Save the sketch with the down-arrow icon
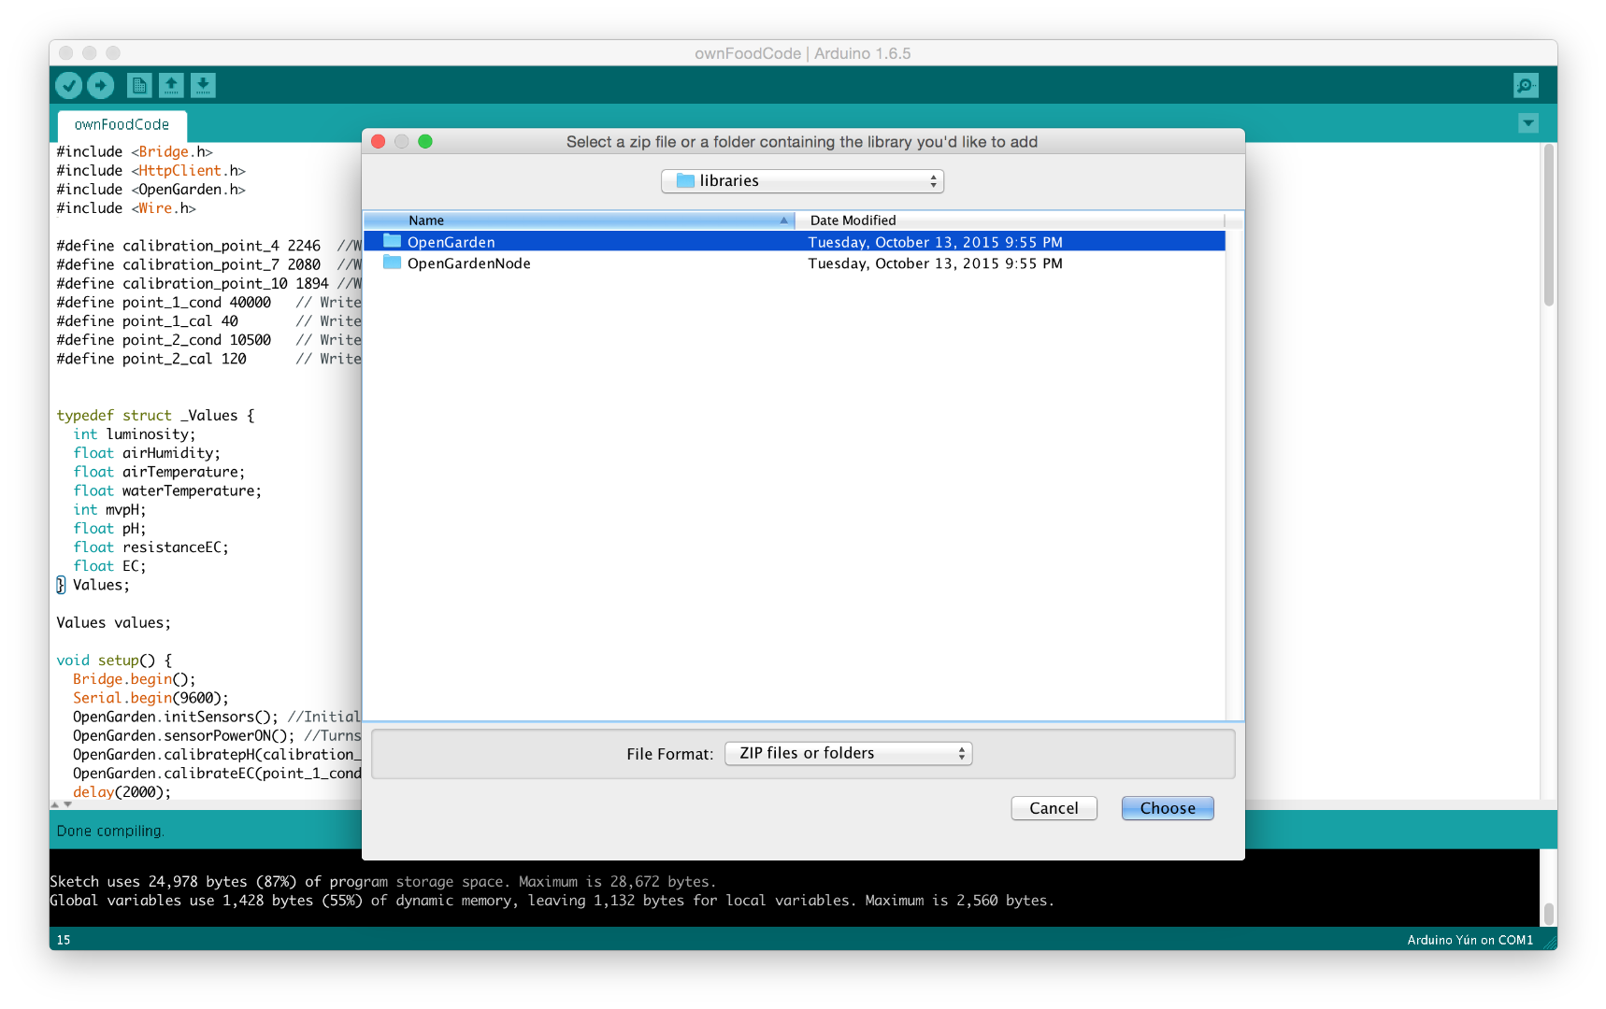This screenshot has height=1009, width=1606. [x=203, y=86]
